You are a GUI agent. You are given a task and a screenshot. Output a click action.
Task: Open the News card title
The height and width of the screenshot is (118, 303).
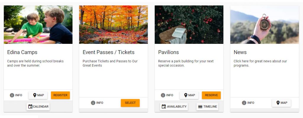(240, 52)
